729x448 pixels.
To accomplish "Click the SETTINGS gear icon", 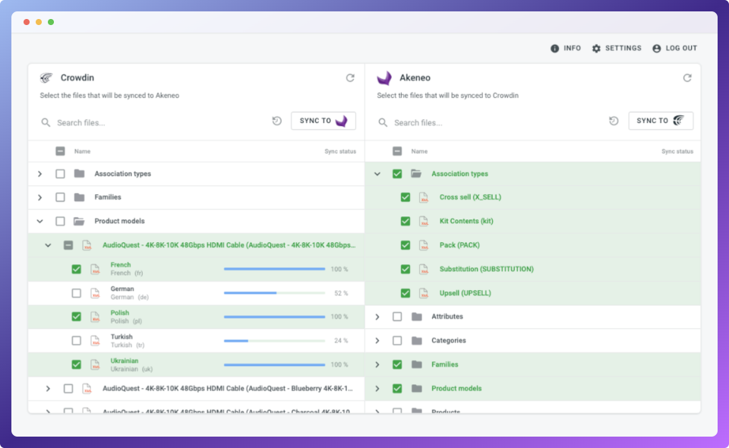I will click(x=597, y=49).
